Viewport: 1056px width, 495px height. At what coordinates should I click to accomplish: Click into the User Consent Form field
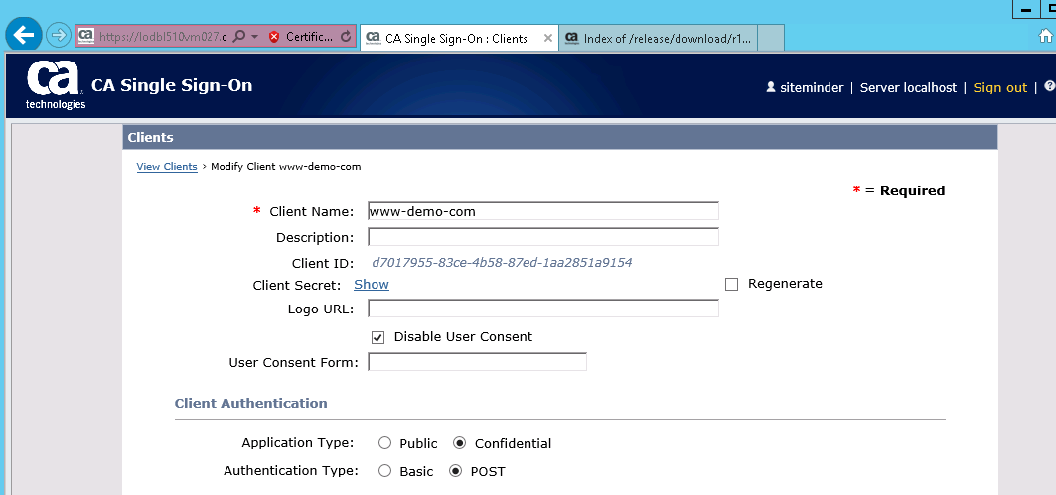(x=477, y=362)
